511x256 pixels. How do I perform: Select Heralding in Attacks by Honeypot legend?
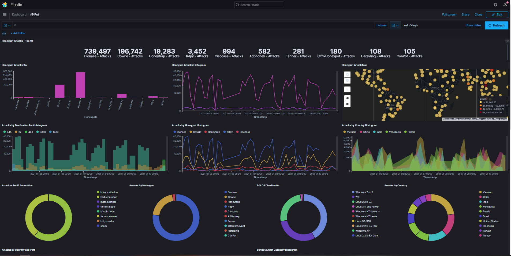pos(232,231)
